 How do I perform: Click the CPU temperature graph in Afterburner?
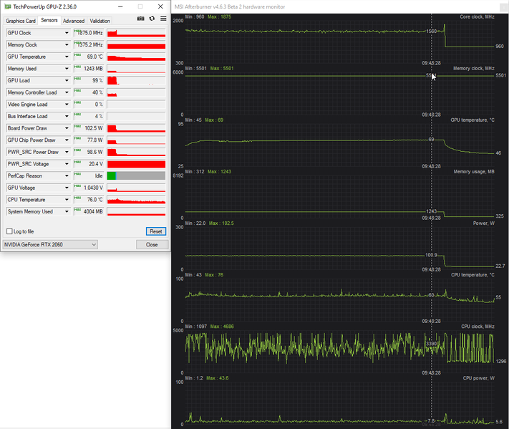click(340, 300)
